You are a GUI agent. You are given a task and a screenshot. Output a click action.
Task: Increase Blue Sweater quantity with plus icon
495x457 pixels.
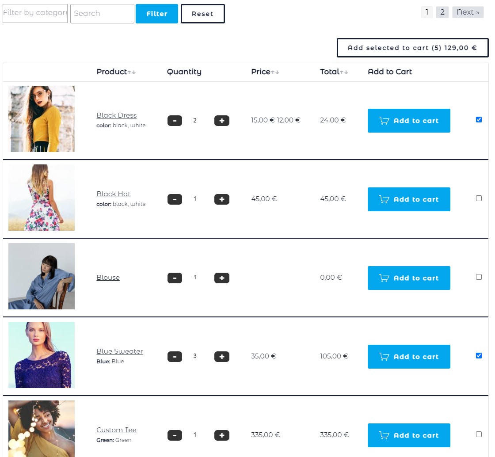tap(221, 356)
